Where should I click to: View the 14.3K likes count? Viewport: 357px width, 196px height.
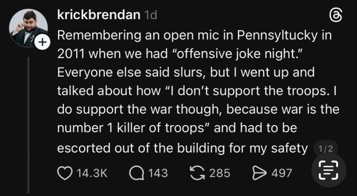click(x=92, y=173)
